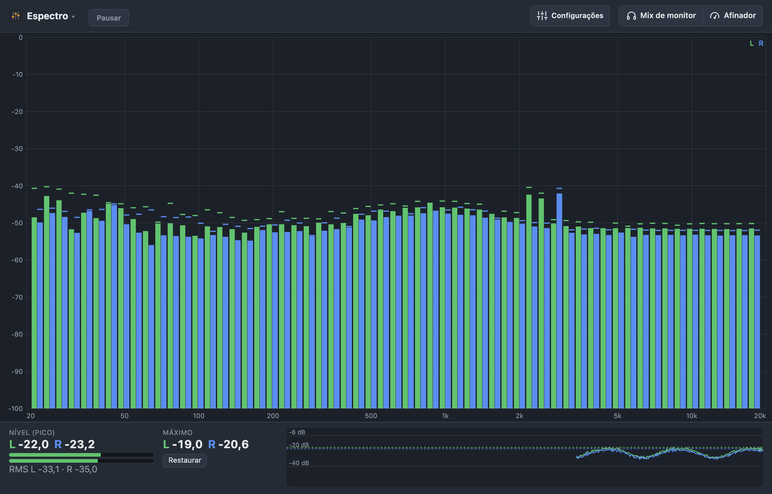Click the -100 dB axis label
The width and height of the screenshot is (772, 494).
pos(15,409)
